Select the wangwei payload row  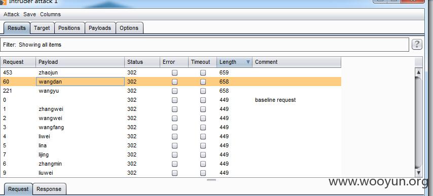click(171, 119)
